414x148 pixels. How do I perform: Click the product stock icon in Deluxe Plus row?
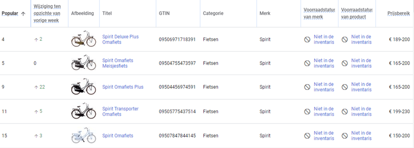345,39
